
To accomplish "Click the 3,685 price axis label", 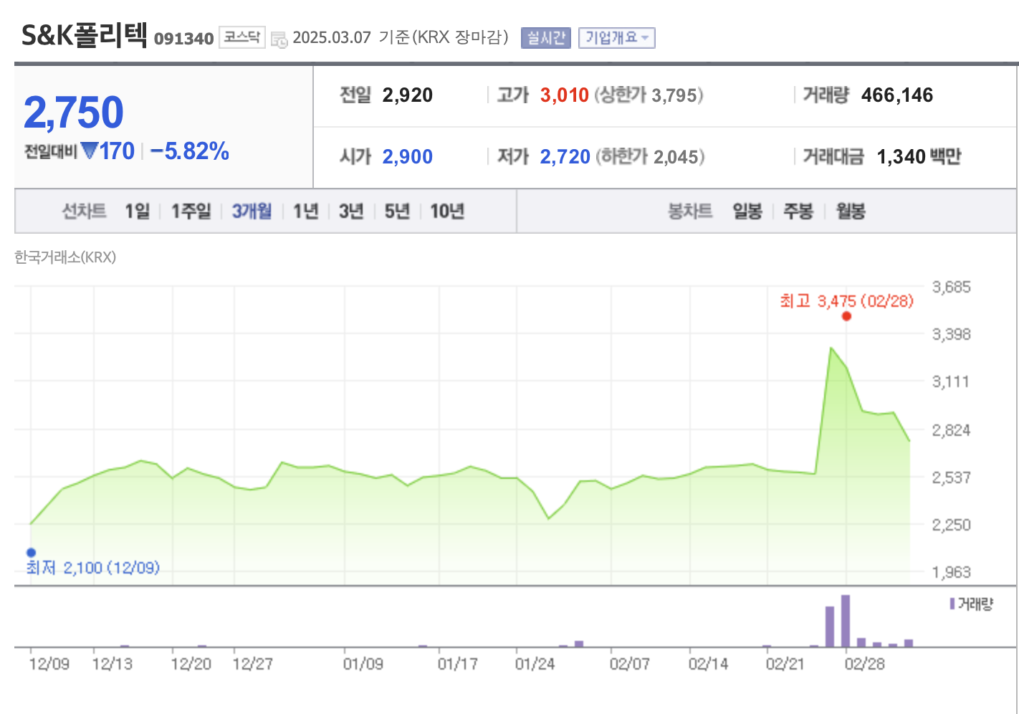I will pyautogui.click(x=952, y=287).
